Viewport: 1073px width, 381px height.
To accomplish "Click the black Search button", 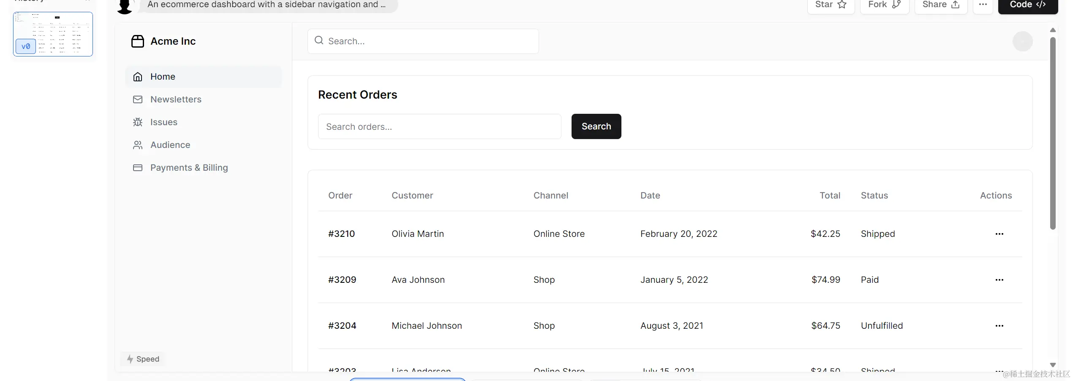I will [x=596, y=126].
